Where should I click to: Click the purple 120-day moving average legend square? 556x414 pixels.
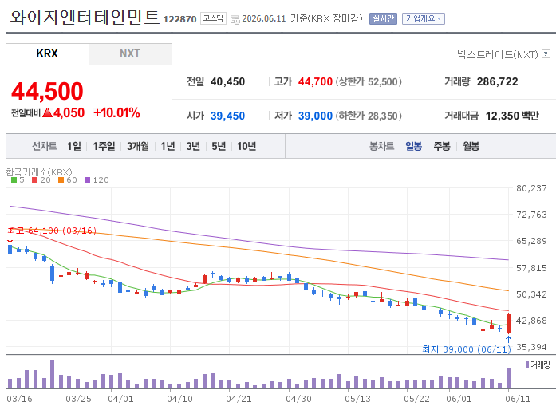point(87,180)
